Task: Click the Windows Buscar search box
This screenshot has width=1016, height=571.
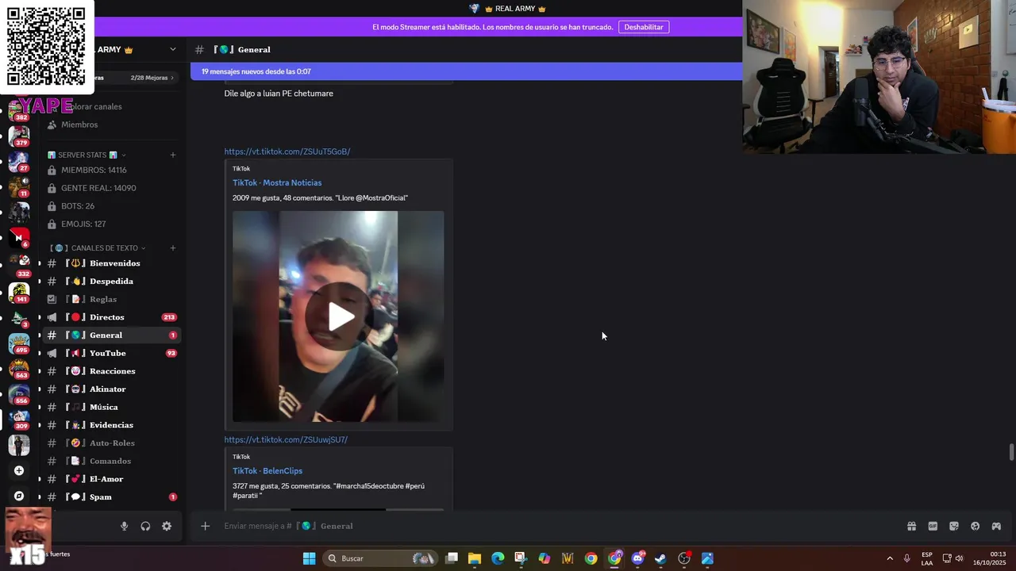Action: (x=380, y=558)
